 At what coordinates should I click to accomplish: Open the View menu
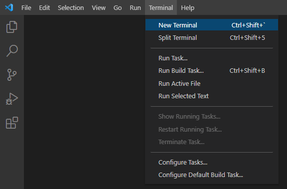(99, 7)
